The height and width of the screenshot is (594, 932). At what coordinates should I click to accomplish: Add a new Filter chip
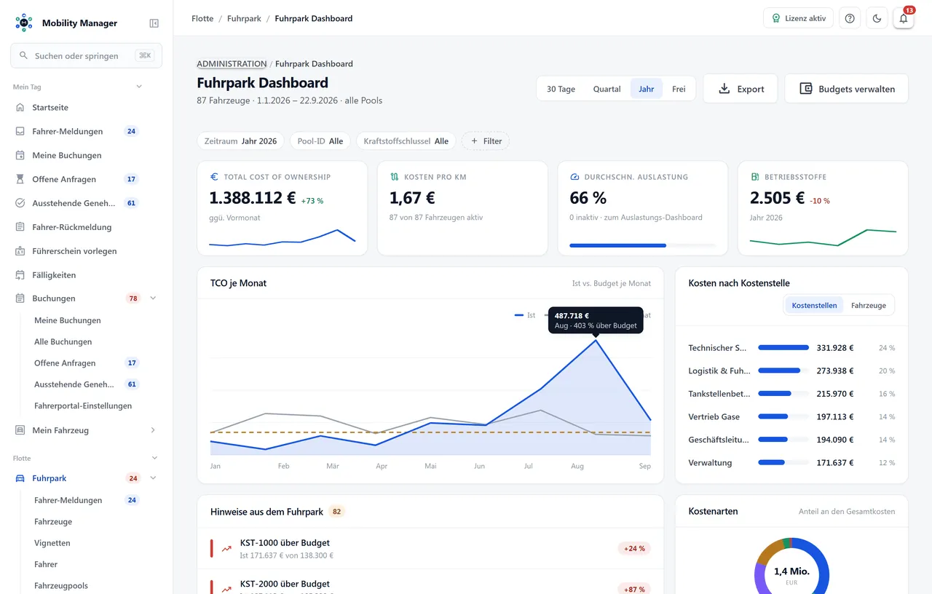(x=486, y=140)
